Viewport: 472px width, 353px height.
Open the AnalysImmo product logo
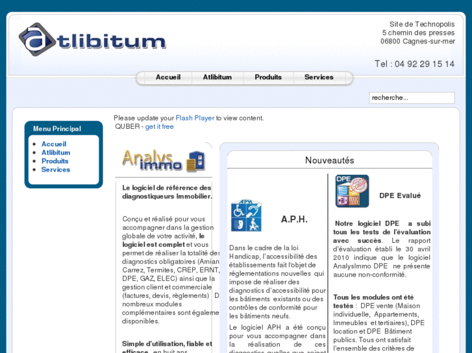pyautogui.click(x=164, y=161)
